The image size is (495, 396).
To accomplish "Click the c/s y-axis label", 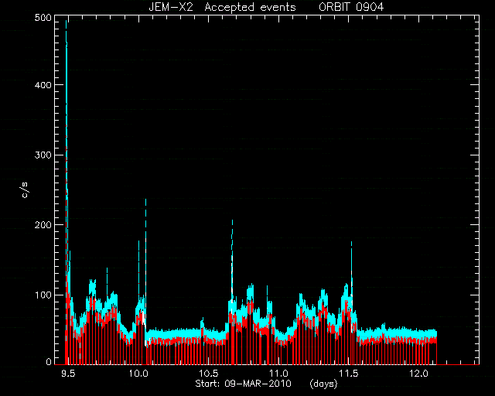I will click(x=25, y=189).
